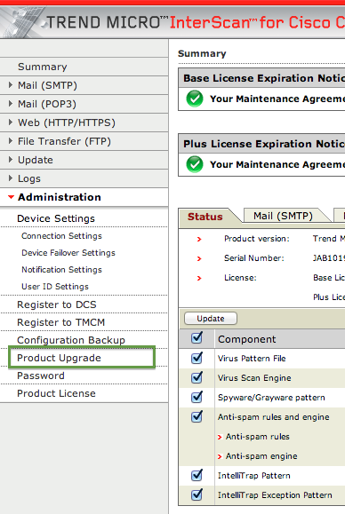Open Web (HTTP/HTTPS) in sidebar
This screenshot has height=514, width=345.
67,123
